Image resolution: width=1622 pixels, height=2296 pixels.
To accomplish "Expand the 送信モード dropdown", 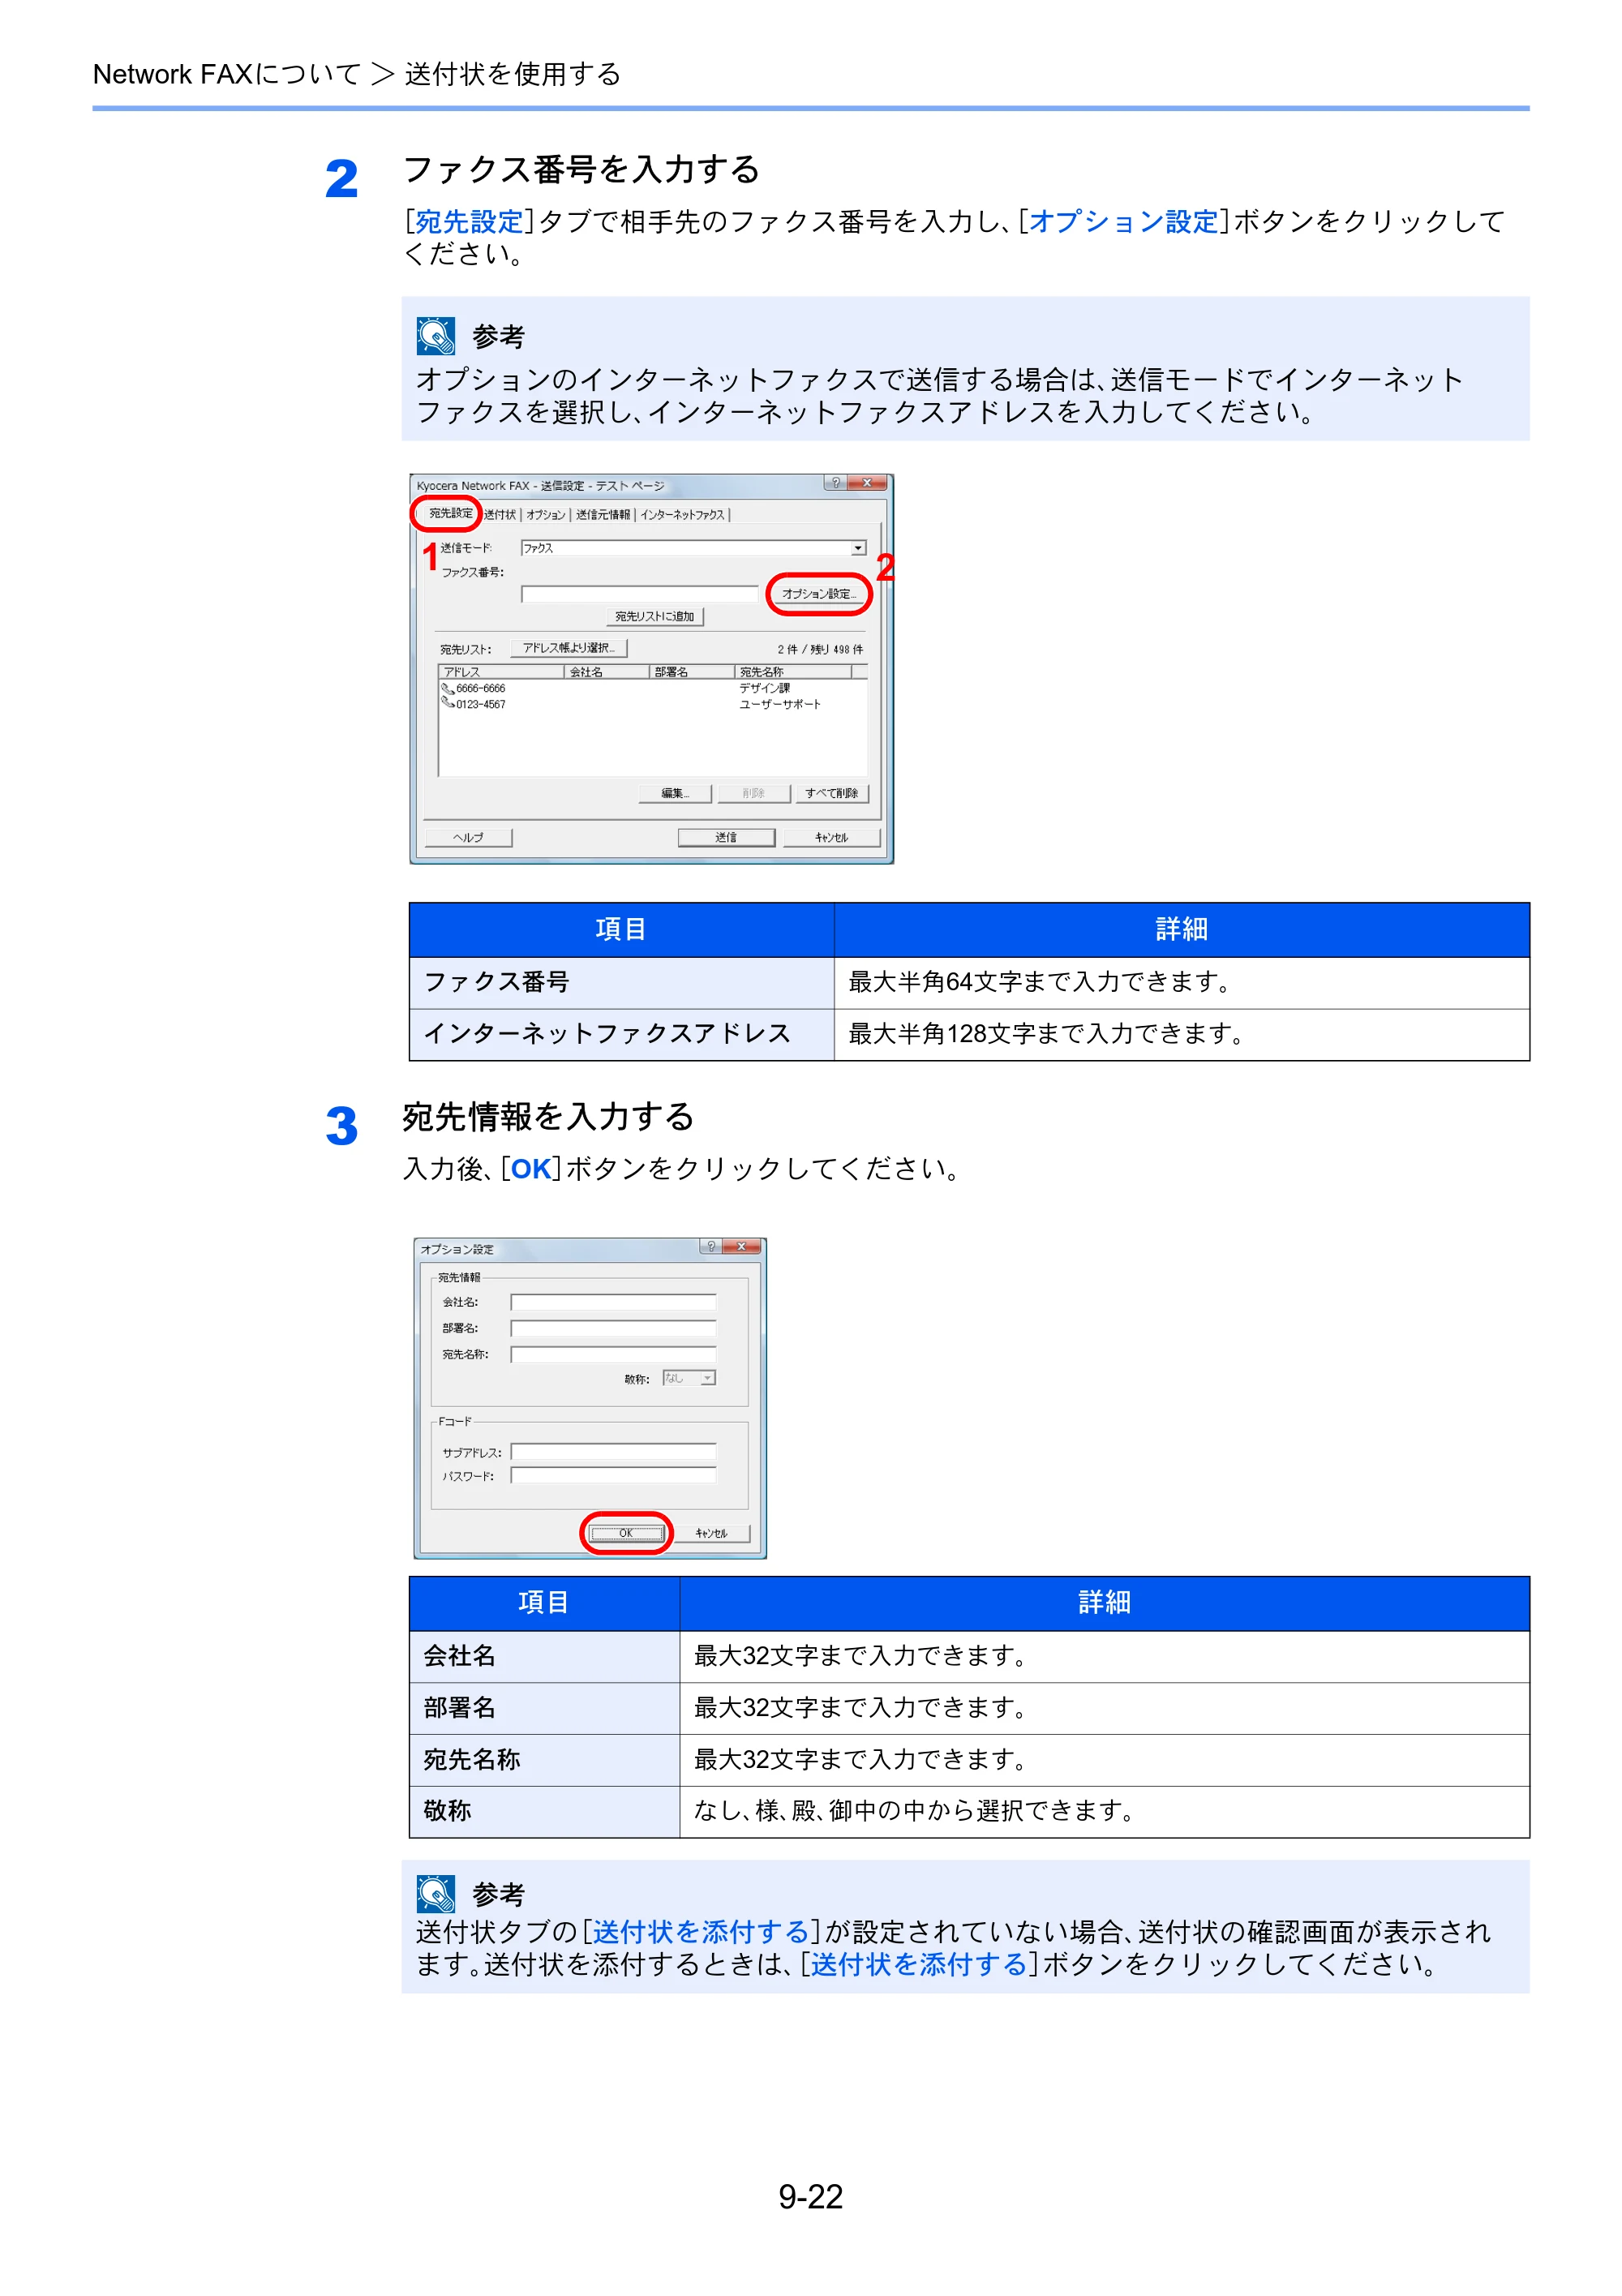I will [x=858, y=548].
